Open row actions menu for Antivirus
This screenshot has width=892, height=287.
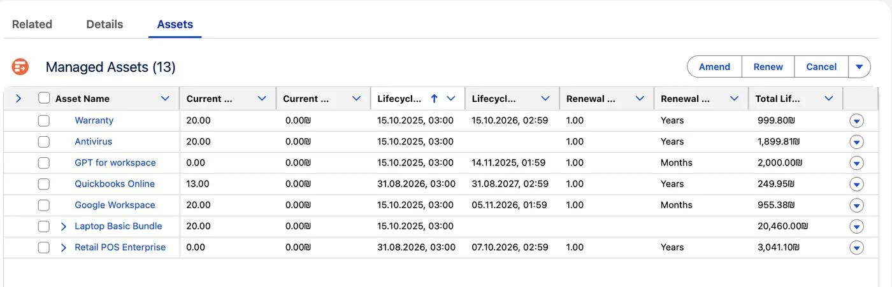(x=856, y=142)
